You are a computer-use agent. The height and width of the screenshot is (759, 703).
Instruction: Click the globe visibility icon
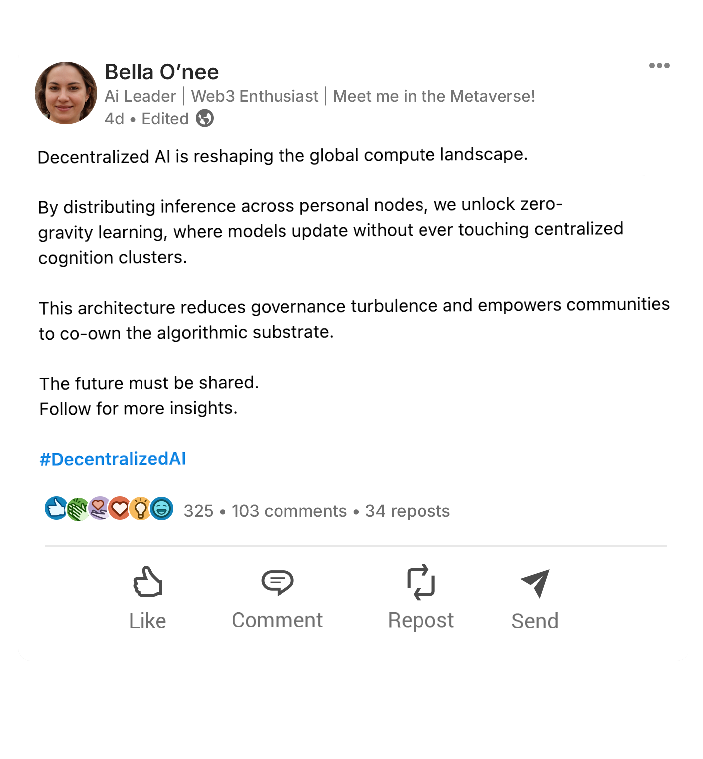point(204,119)
